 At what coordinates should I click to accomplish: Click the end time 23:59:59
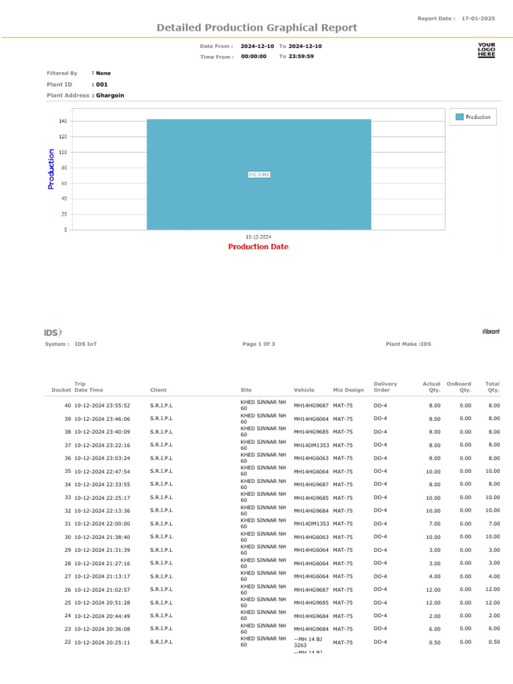click(x=301, y=56)
